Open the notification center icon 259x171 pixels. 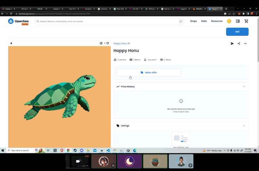pos(255,150)
